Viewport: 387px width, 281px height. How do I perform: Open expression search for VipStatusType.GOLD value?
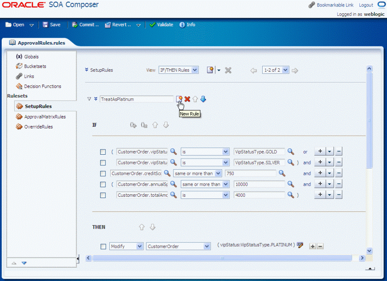click(x=291, y=152)
